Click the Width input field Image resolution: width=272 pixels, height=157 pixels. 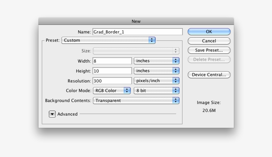(112, 61)
